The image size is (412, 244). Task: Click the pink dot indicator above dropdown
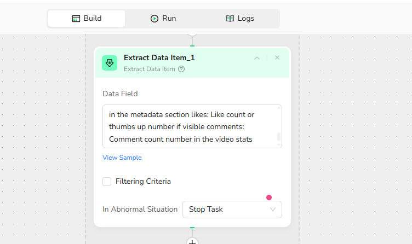point(268,197)
